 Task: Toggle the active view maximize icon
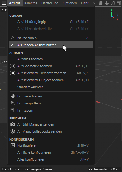click(119, 3)
